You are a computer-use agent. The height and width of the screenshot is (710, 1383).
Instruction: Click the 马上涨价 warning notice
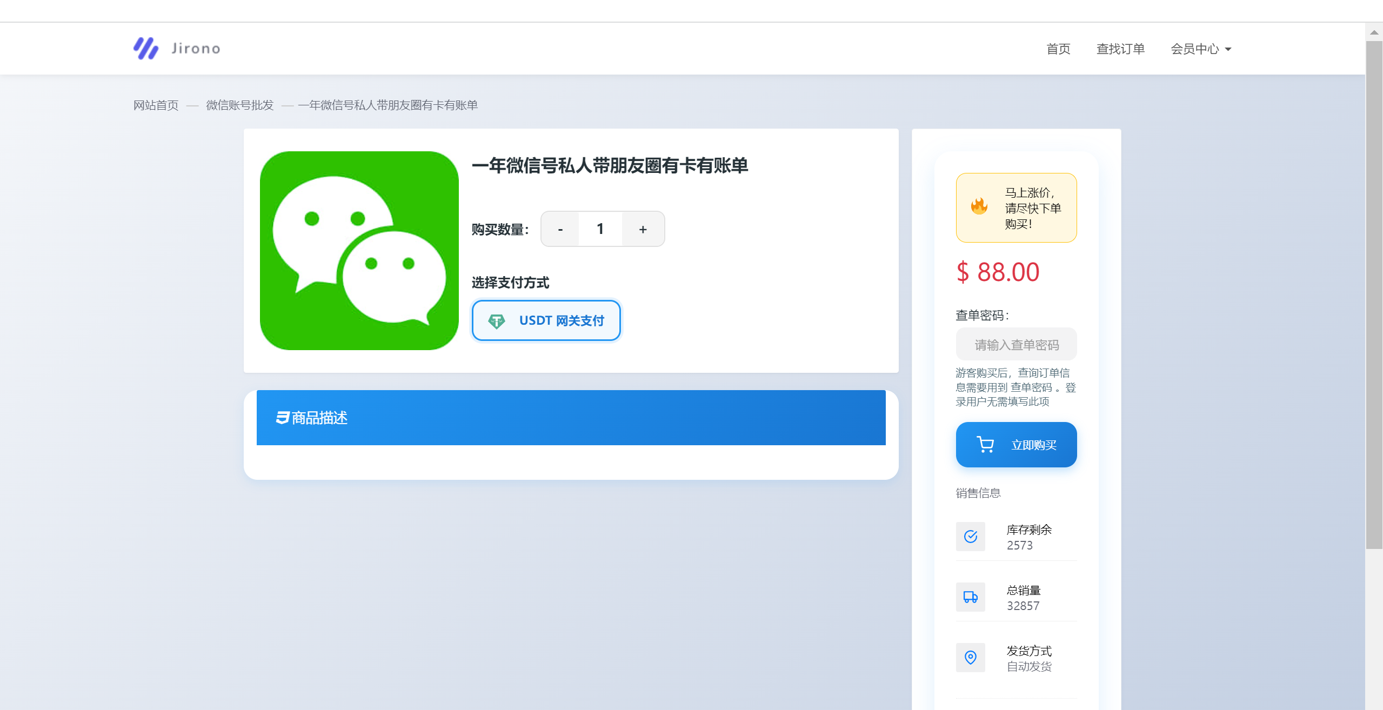point(1016,208)
